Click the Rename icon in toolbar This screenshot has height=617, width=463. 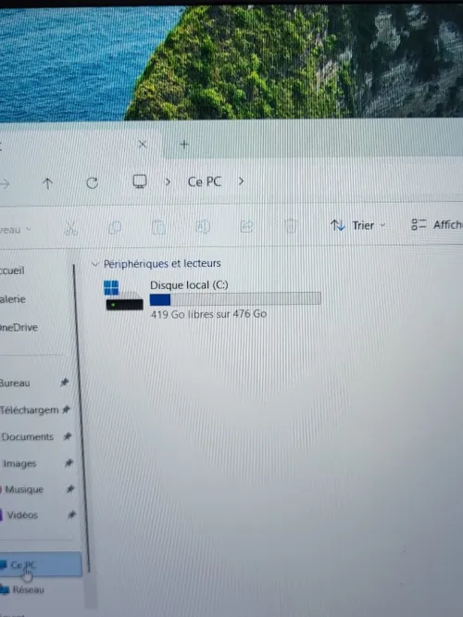click(203, 227)
